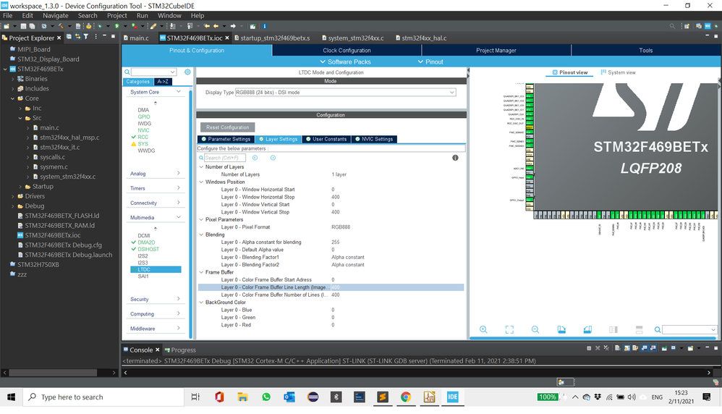Screen dimensions: 722x414
Task: Open the Pinout dropdown menu
Action: tap(430, 62)
